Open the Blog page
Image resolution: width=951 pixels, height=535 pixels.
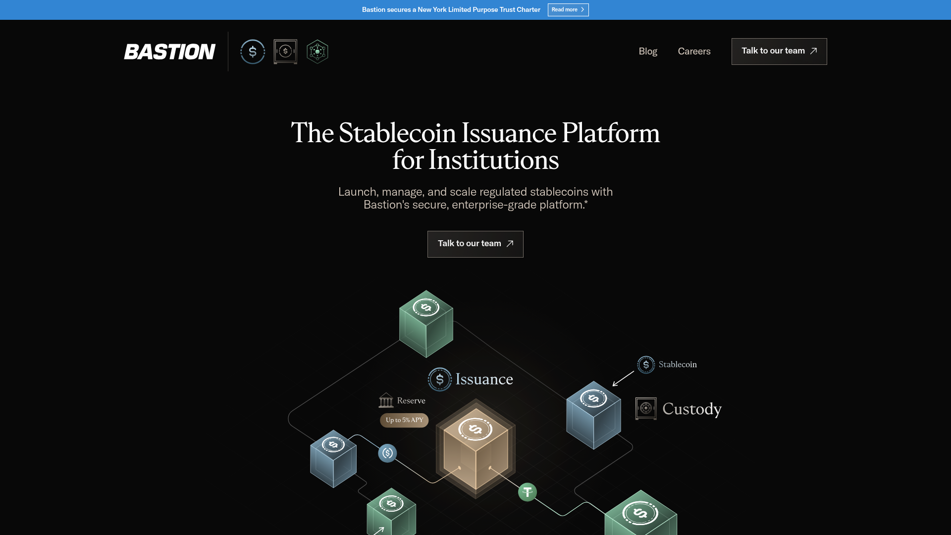pos(648,52)
